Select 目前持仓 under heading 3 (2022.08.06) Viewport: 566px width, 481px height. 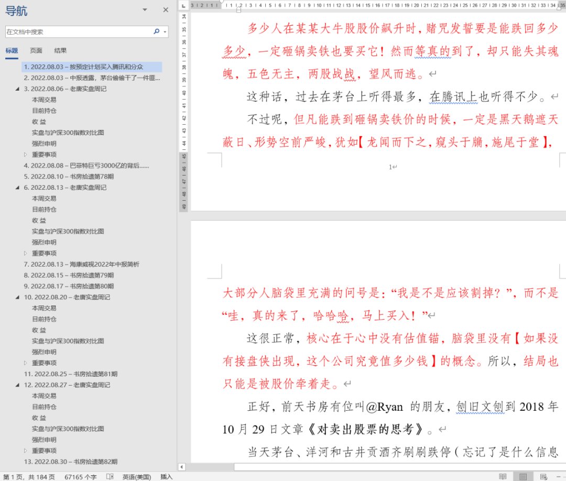[44, 111]
